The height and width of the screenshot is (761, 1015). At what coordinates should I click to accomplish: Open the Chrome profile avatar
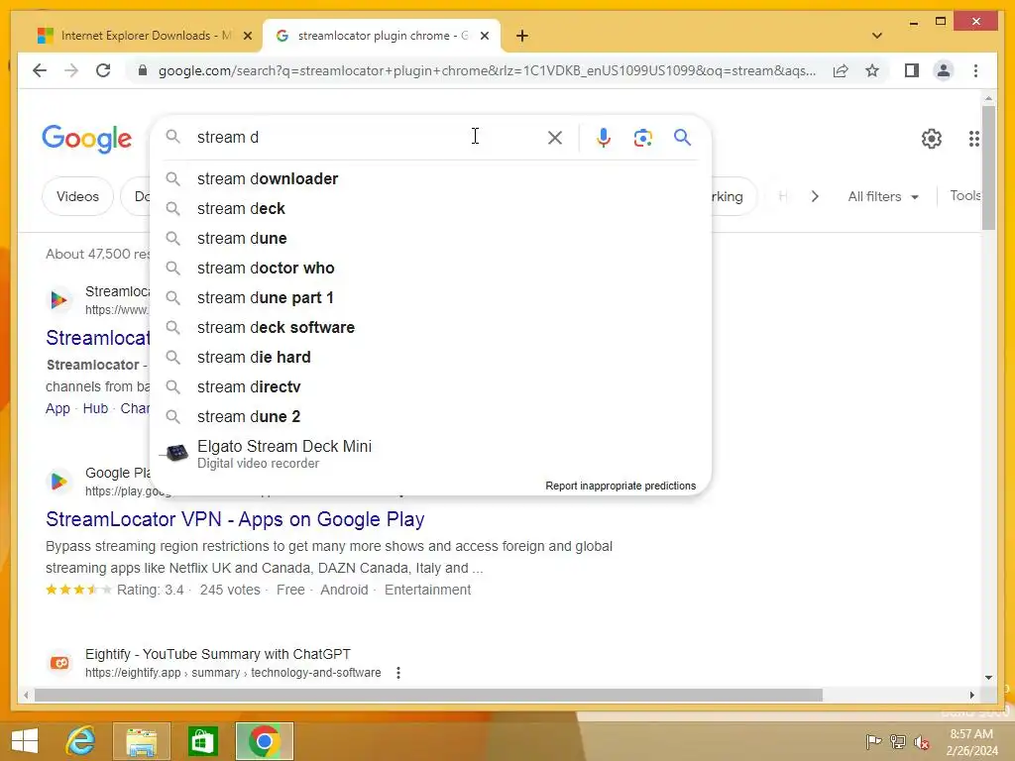[944, 70]
